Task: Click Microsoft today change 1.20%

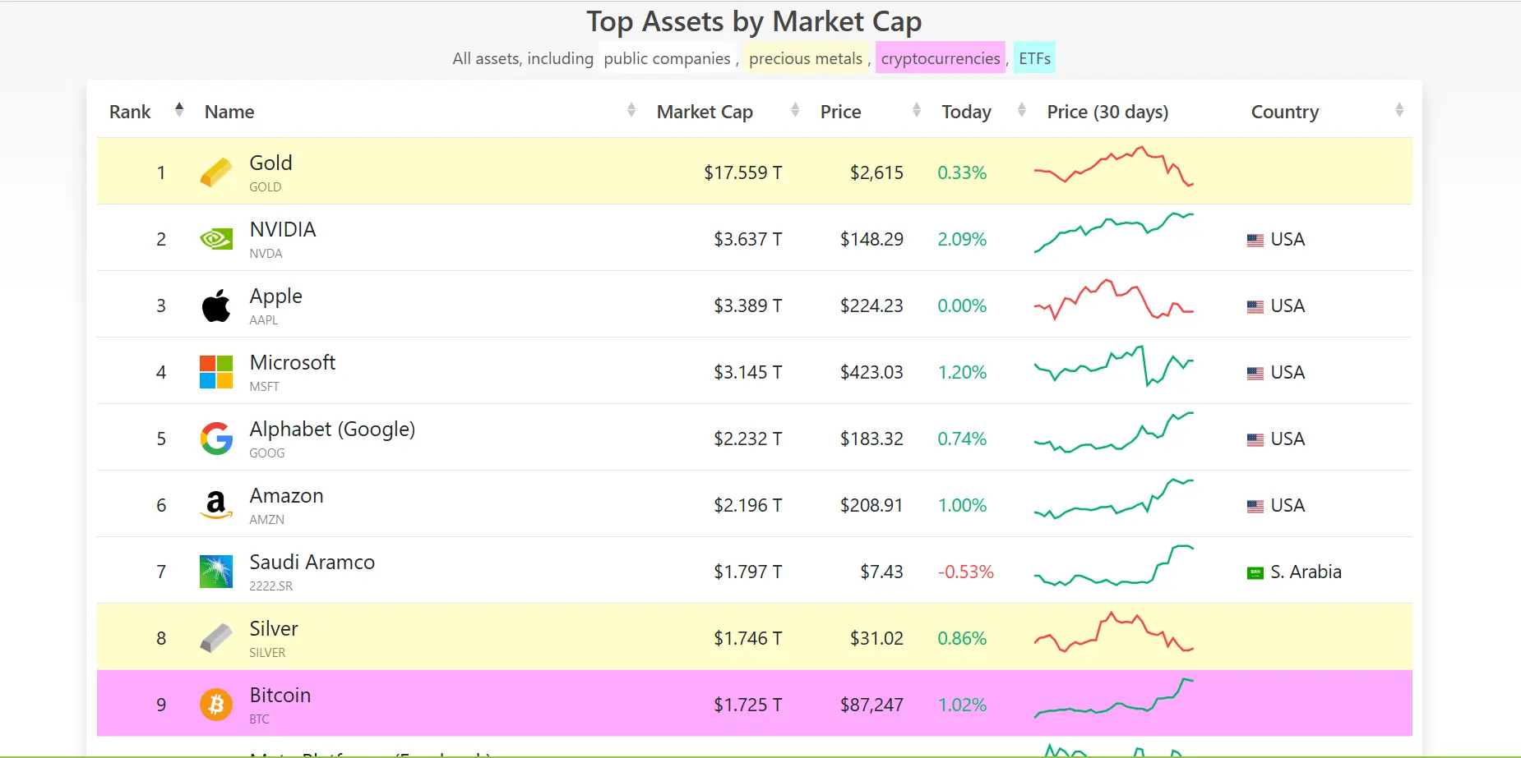Action: click(x=963, y=372)
